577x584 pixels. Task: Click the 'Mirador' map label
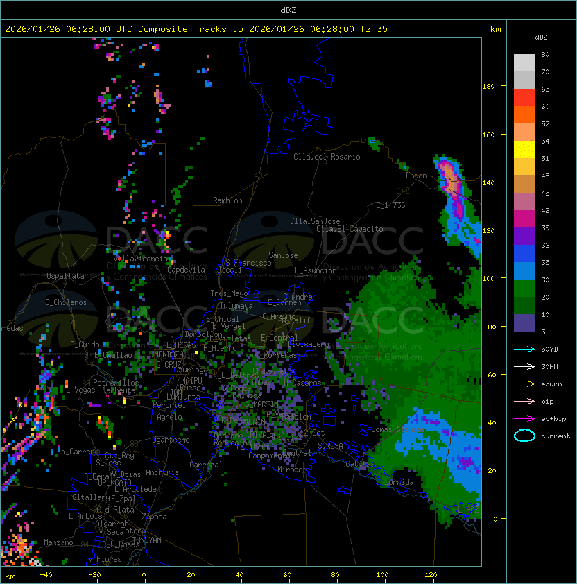coord(292,470)
